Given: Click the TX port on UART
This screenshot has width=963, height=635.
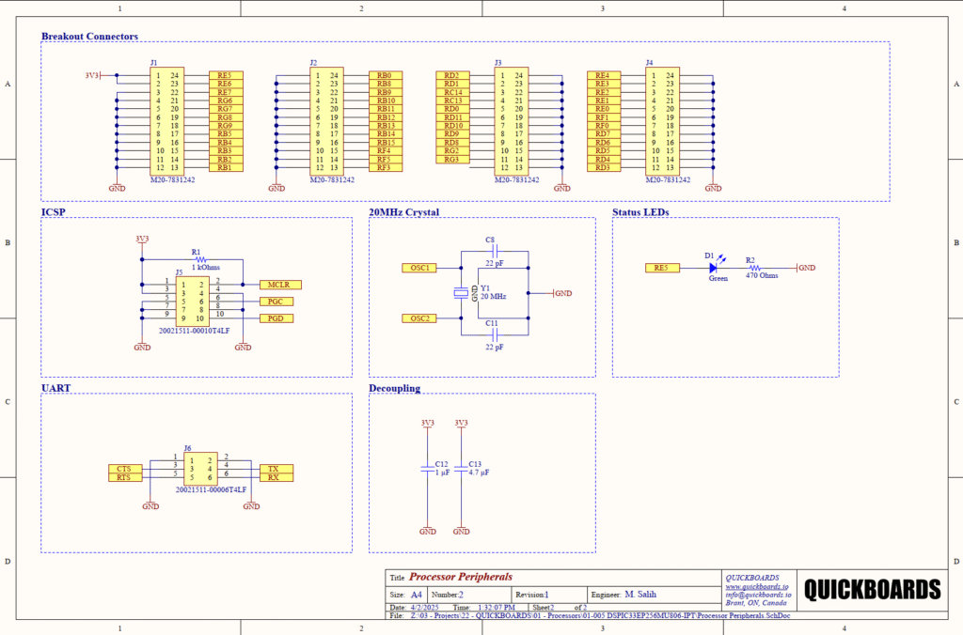Looking at the screenshot, I should point(274,469).
